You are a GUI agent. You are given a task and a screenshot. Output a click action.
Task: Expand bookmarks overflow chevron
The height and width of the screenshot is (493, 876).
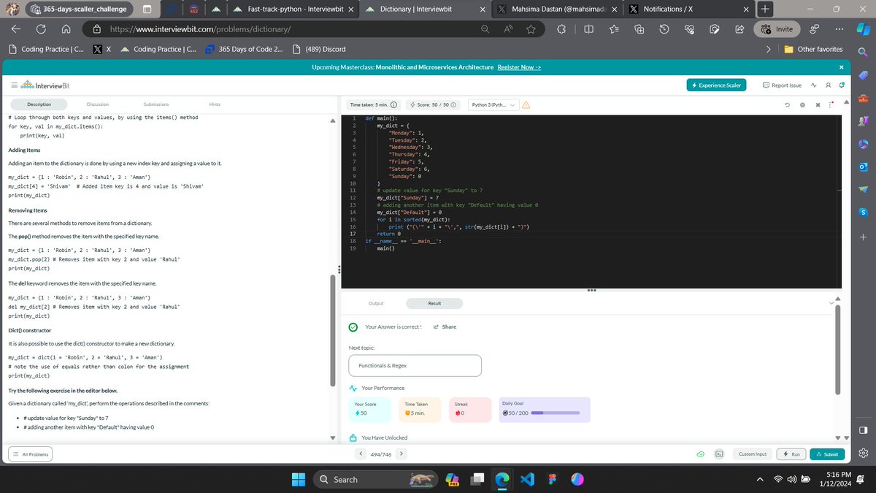coord(768,49)
